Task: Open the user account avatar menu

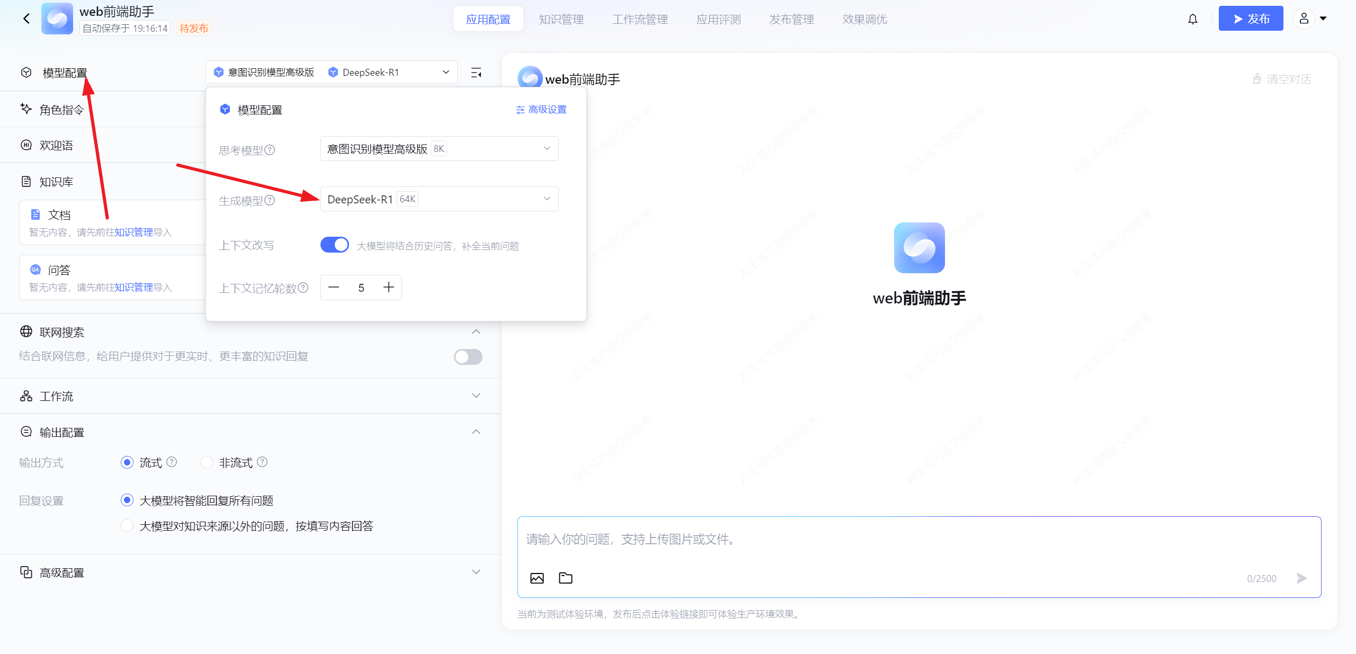Action: point(1304,19)
